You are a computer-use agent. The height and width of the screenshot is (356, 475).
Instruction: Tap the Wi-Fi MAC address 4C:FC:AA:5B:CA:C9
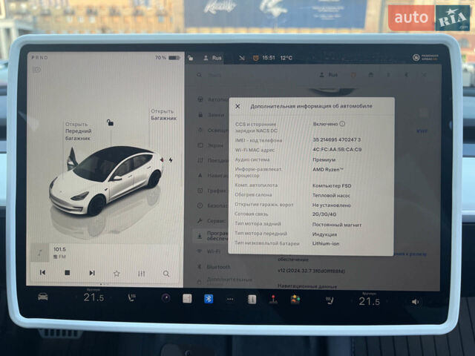pos(337,150)
